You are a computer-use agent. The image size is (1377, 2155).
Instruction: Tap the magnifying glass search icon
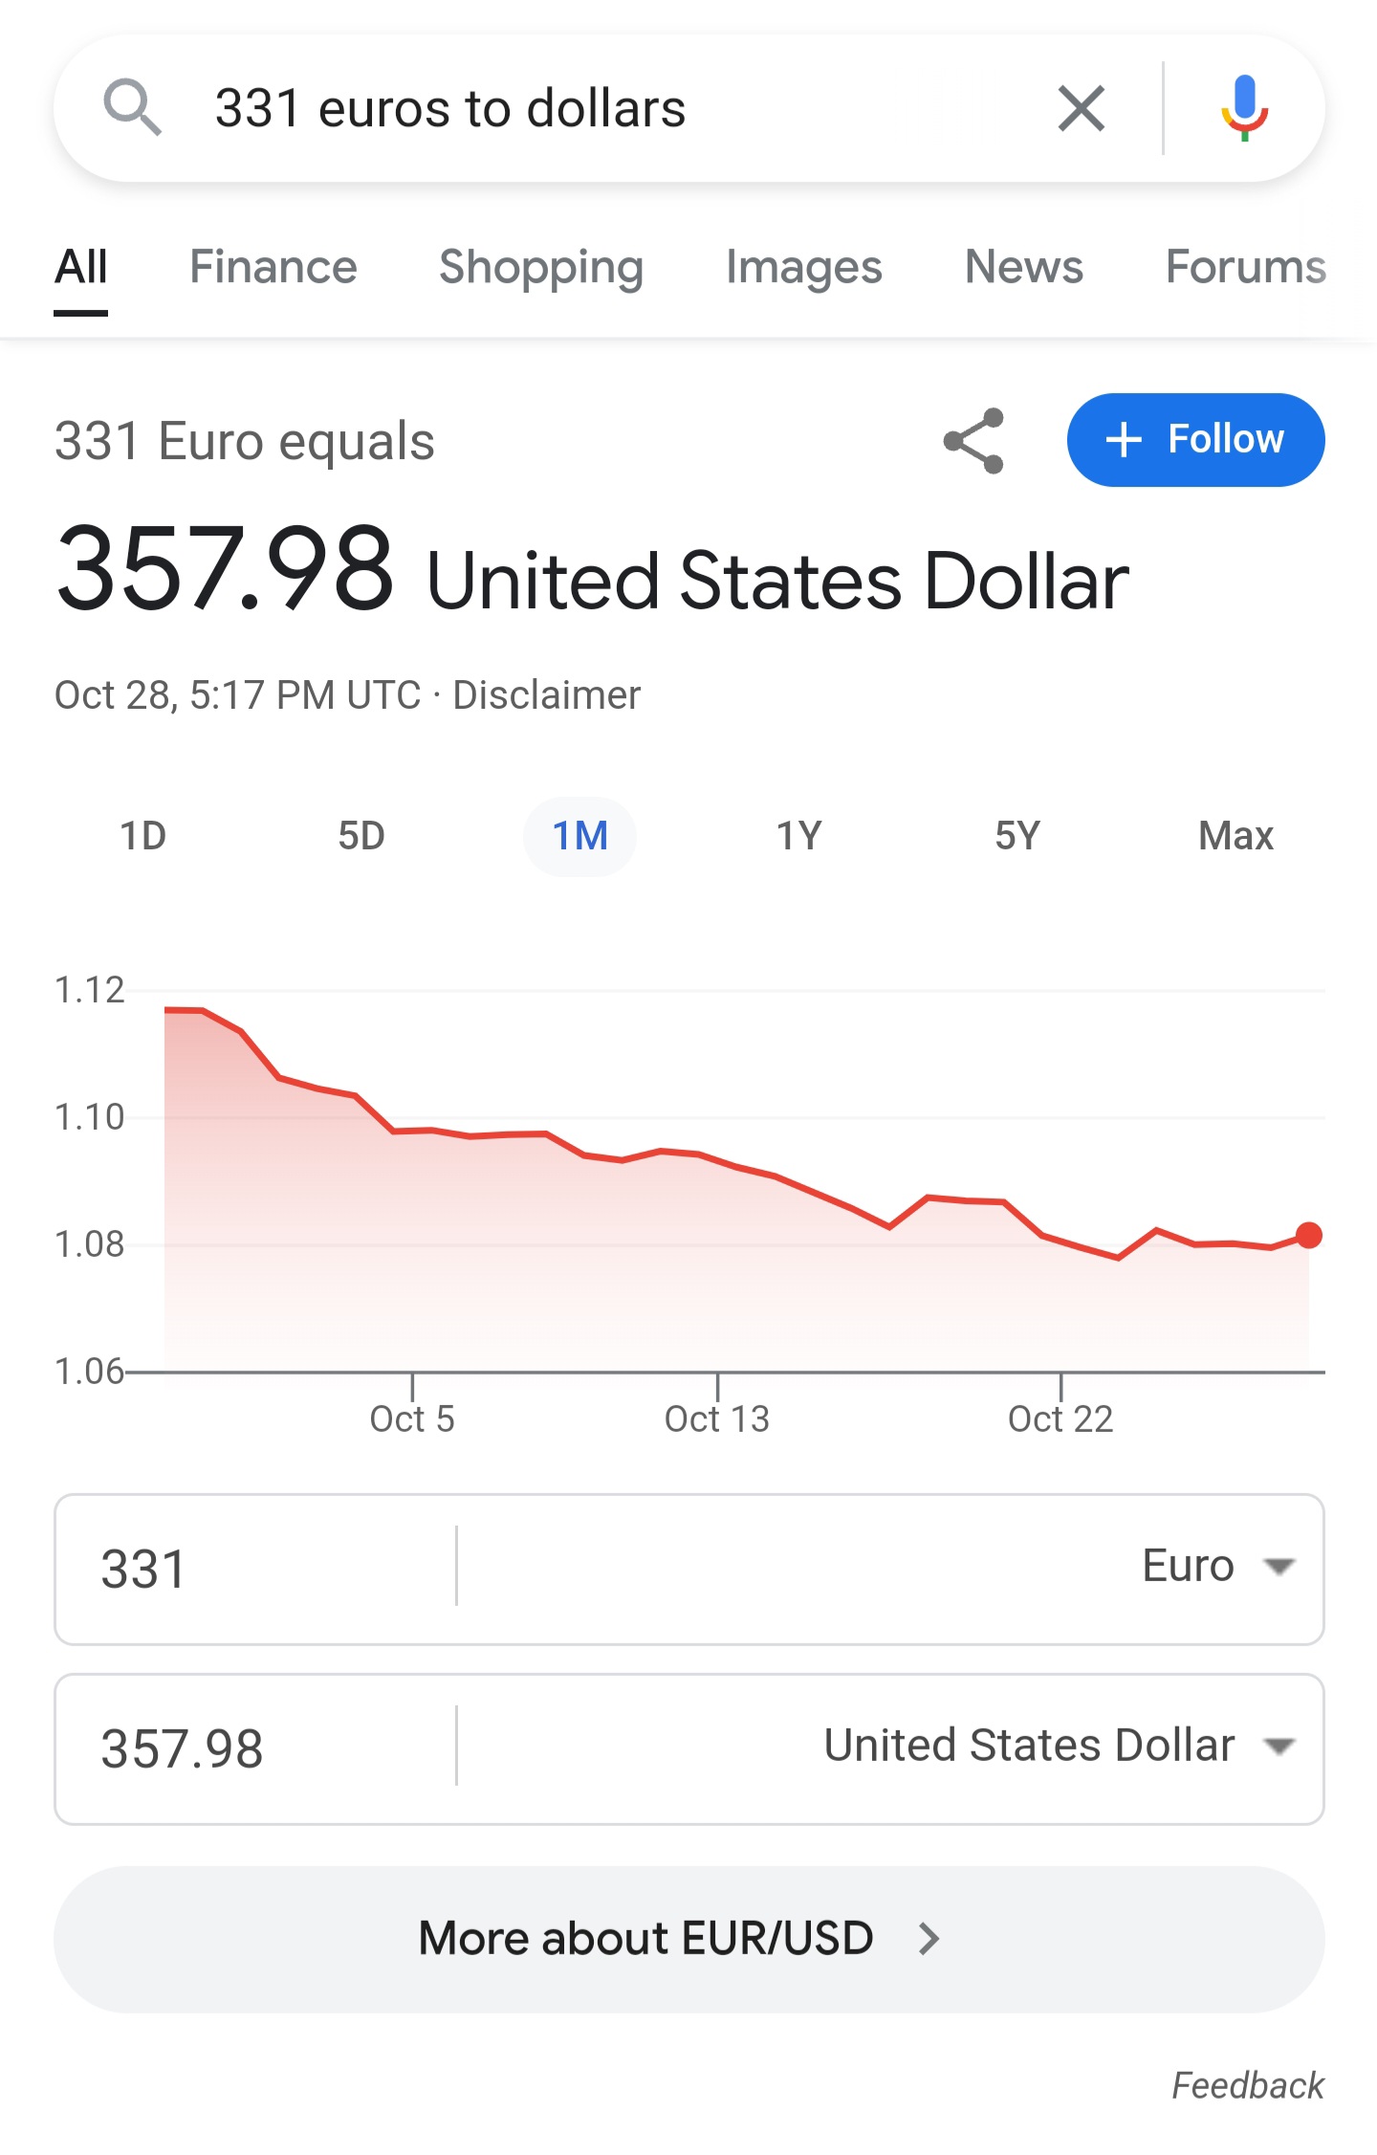click(132, 108)
